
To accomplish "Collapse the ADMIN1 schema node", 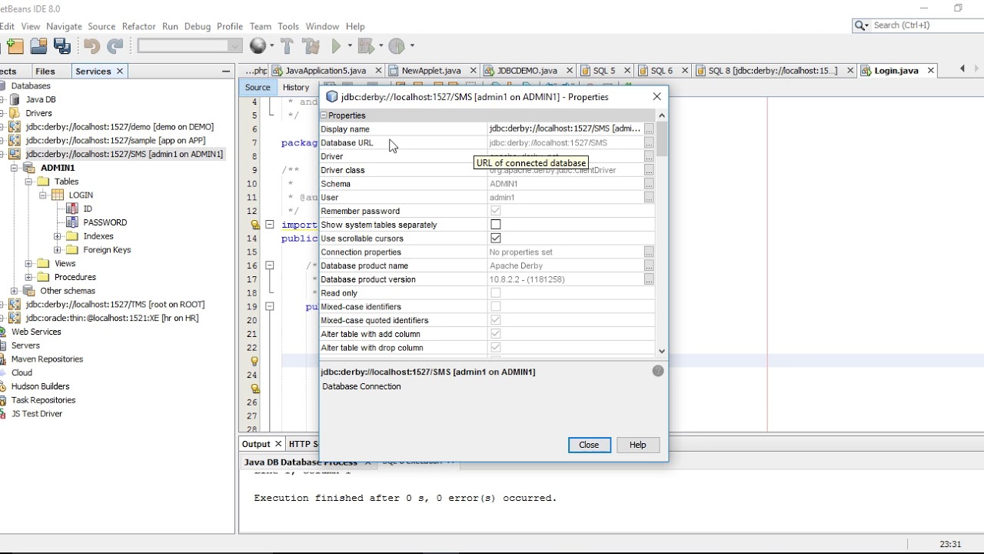I will coord(14,168).
